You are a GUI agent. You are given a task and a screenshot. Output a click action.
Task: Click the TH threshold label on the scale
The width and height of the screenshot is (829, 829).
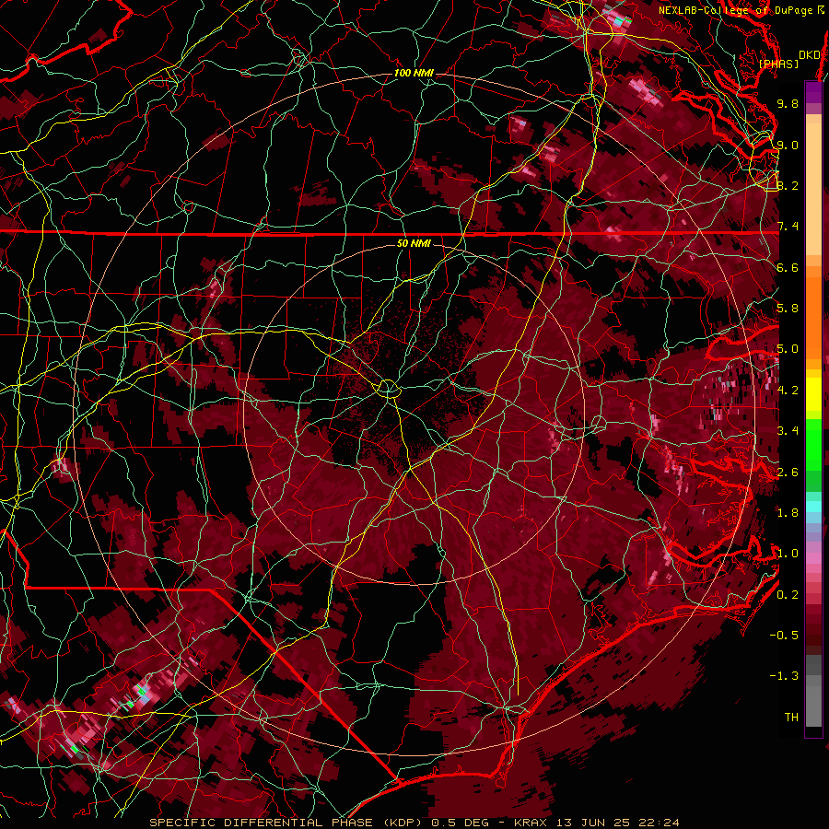click(791, 718)
